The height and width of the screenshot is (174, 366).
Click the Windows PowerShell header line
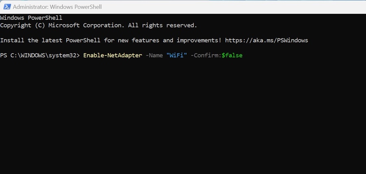(x=31, y=18)
